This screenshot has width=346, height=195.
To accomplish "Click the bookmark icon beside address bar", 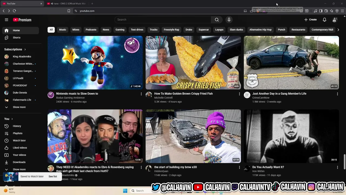I will 69,11.
